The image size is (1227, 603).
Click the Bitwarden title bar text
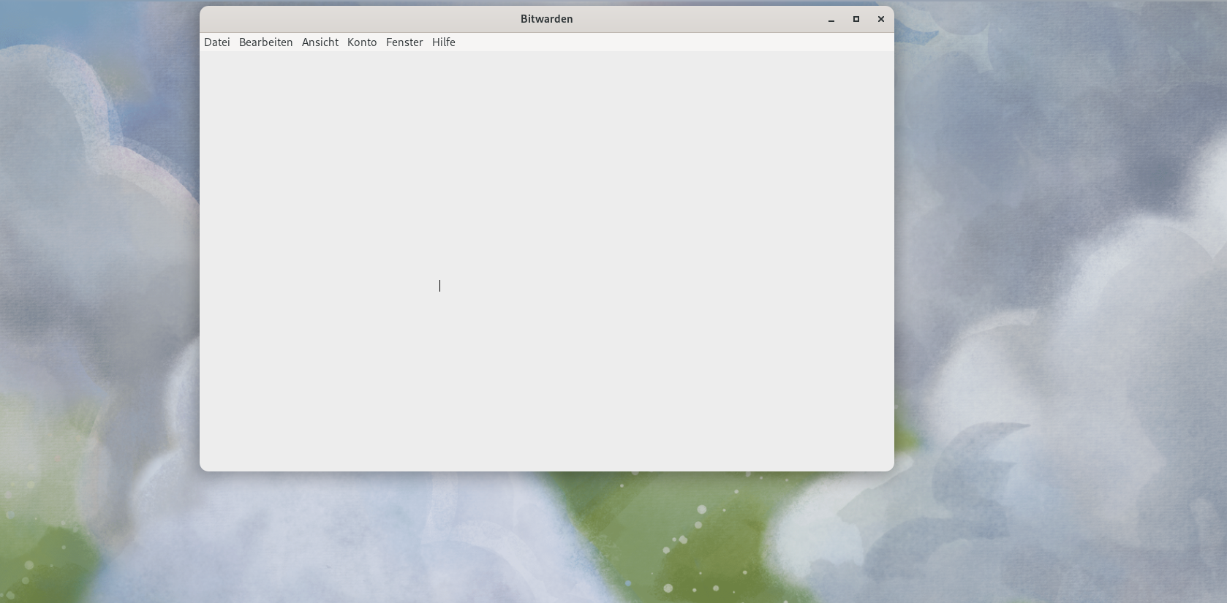click(546, 19)
